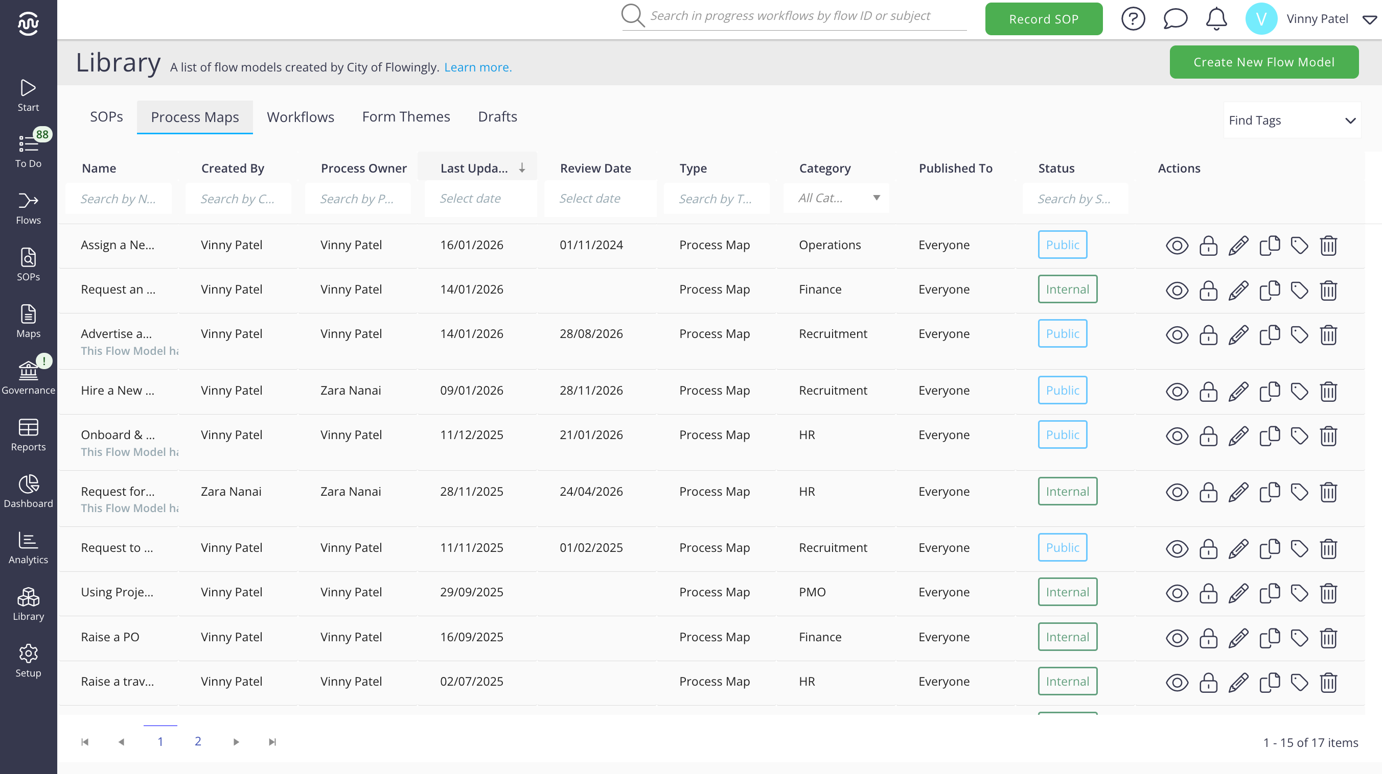Open the chat messages icon
The image size is (1382, 774).
(1174, 19)
